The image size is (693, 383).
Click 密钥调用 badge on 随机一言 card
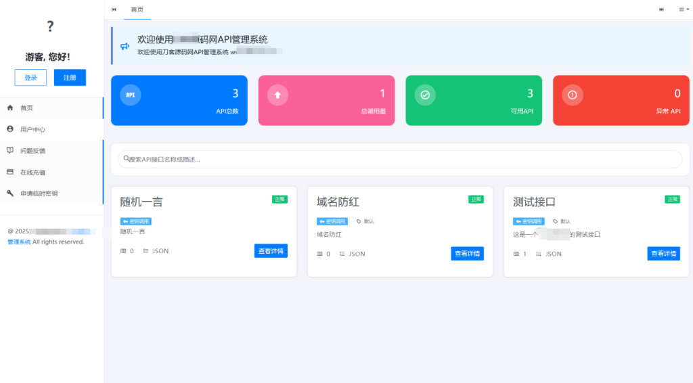pyautogui.click(x=135, y=221)
